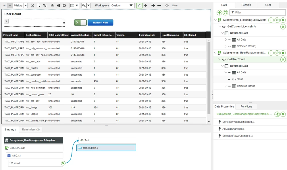Viewport: 287px width, 170px height.
Task: Switch to the User tab
Action: (268, 5)
